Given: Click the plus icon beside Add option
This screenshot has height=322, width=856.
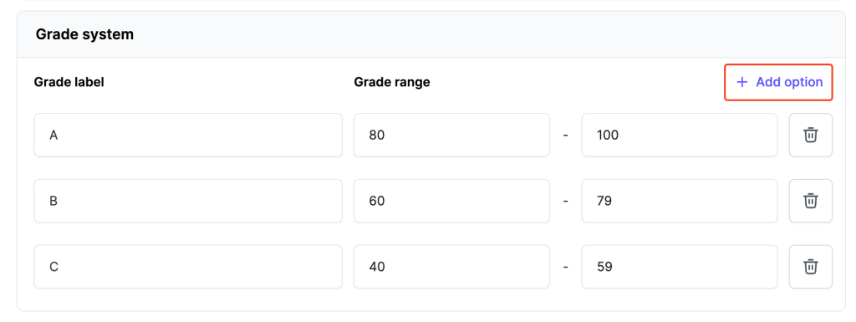Looking at the screenshot, I should click(x=742, y=83).
